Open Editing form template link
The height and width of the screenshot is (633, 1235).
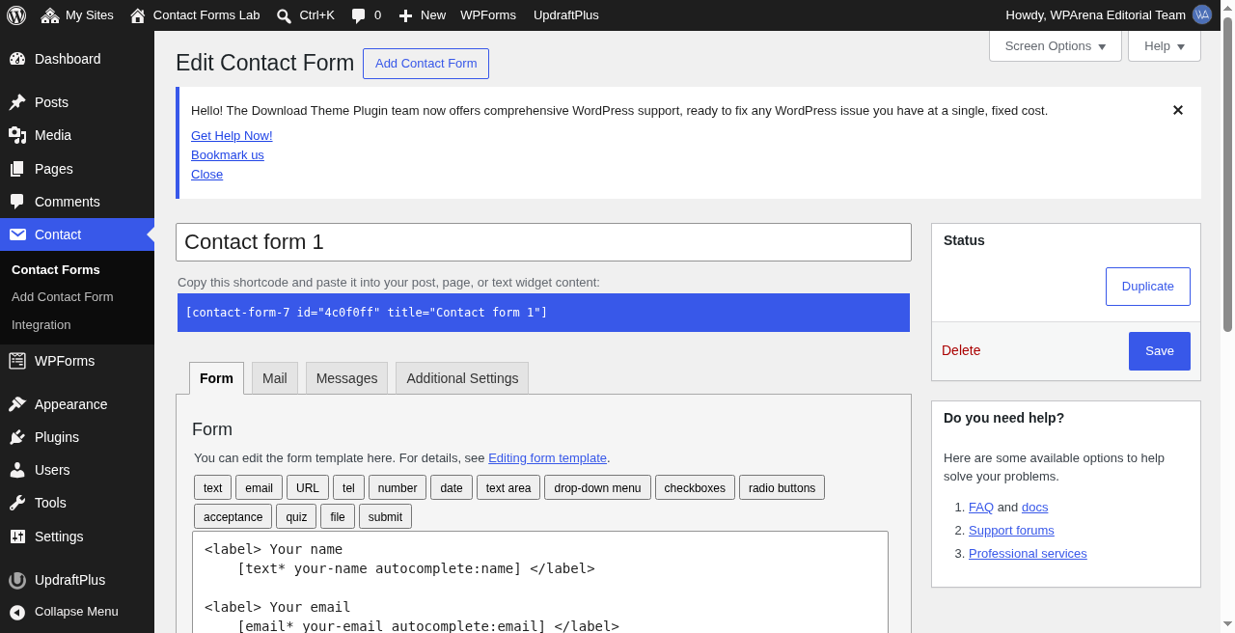[x=547, y=458]
